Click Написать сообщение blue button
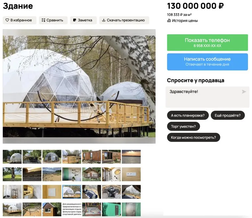The height and width of the screenshot is (218, 252). 207,62
